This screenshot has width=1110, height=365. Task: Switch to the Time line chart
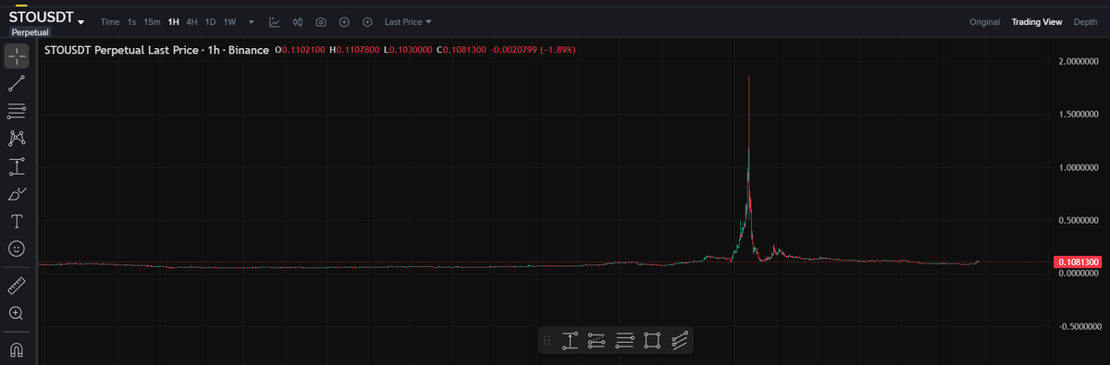tap(110, 21)
